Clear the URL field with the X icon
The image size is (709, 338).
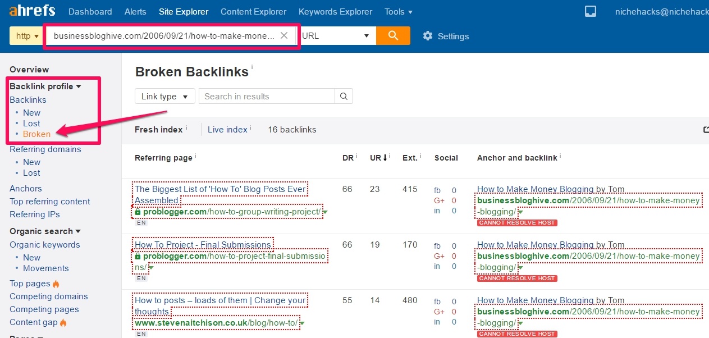[284, 36]
